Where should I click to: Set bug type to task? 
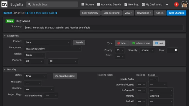tap(159, 43)
